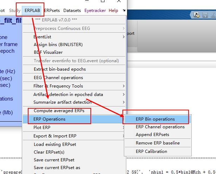Viewport: 216px width, 174px height.
Task: Click the ERPLAB v7.0.0 header entry
Action: (x=74, y=20)
